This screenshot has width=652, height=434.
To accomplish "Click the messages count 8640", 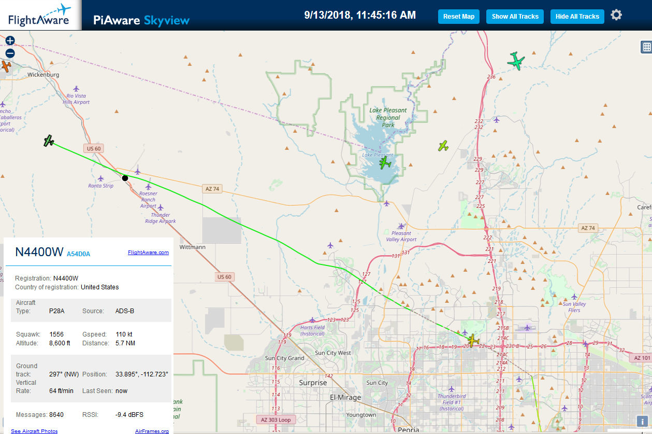I will coord(56,415).
